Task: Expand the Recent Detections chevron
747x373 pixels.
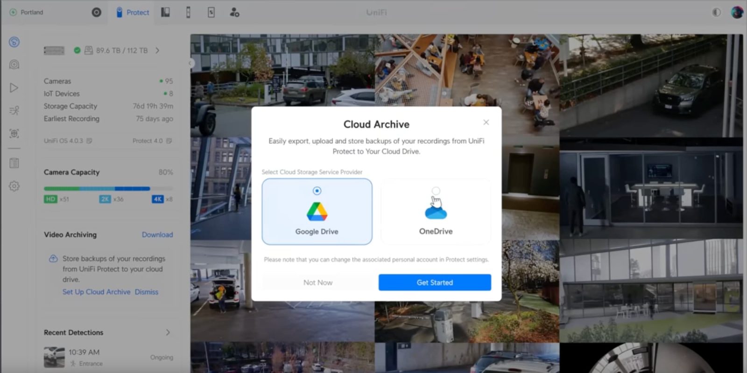Action: point(168,332)
